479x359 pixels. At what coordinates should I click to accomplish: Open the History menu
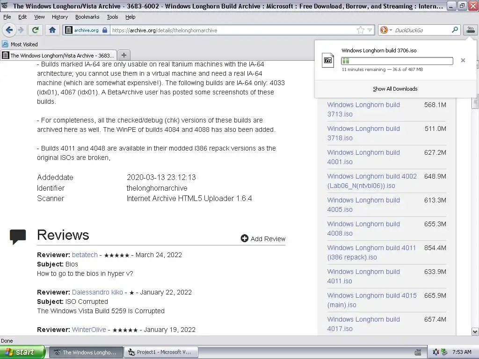(x=60, y=17)
